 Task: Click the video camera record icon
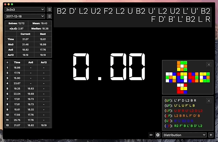pyautogui.click(x=151, y=135)
